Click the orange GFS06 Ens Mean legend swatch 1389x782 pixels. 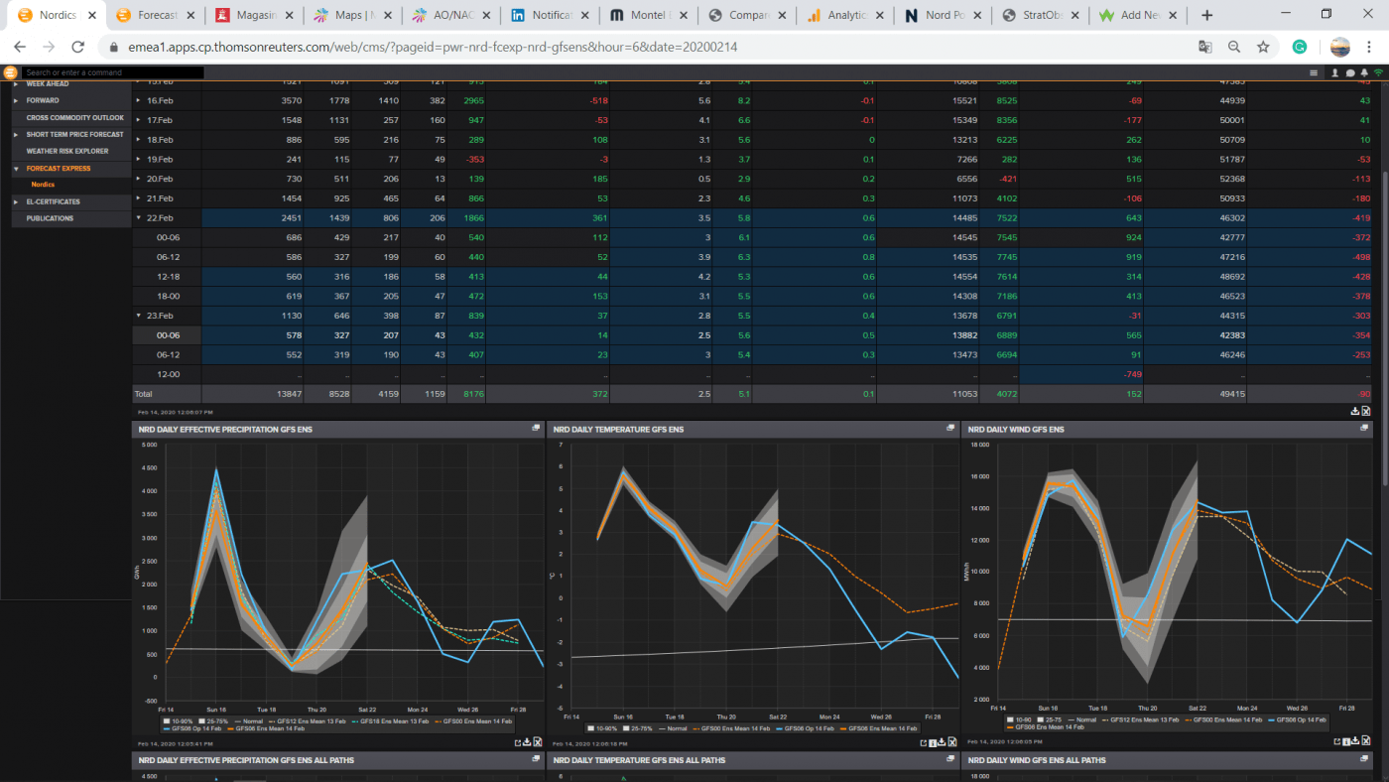[230, 726]
